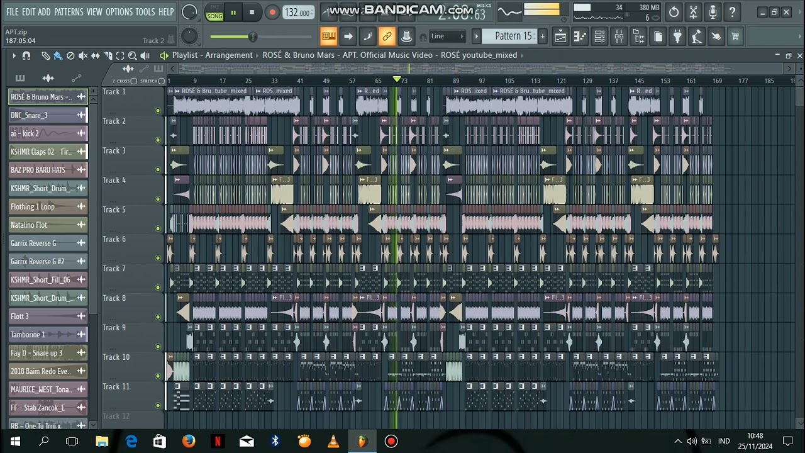Open the TOOLS menu
Screen dimensions: 805x453
[145, 12]
